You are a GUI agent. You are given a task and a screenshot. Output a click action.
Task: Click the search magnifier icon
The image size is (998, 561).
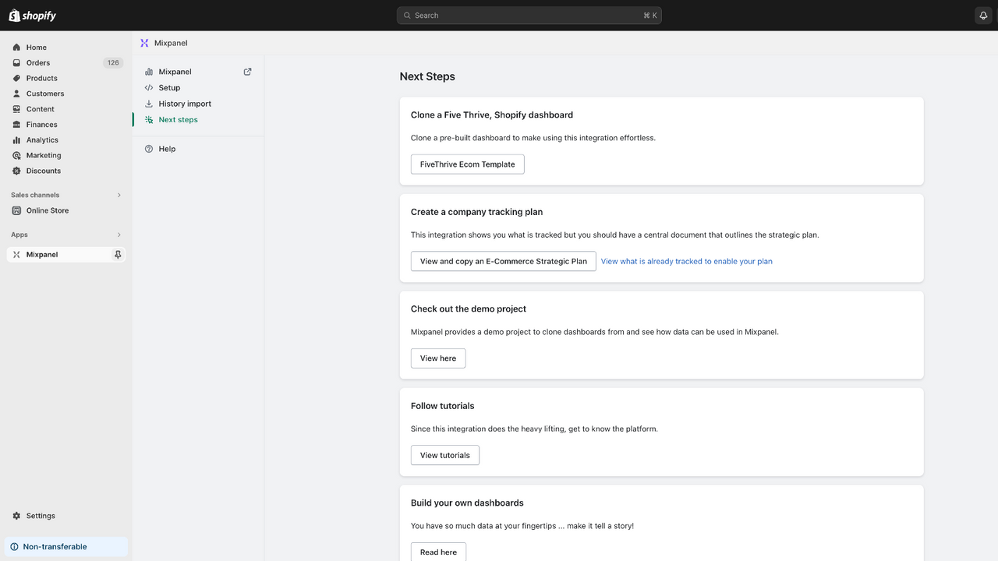pyautogui.click(x=407, y=16)
